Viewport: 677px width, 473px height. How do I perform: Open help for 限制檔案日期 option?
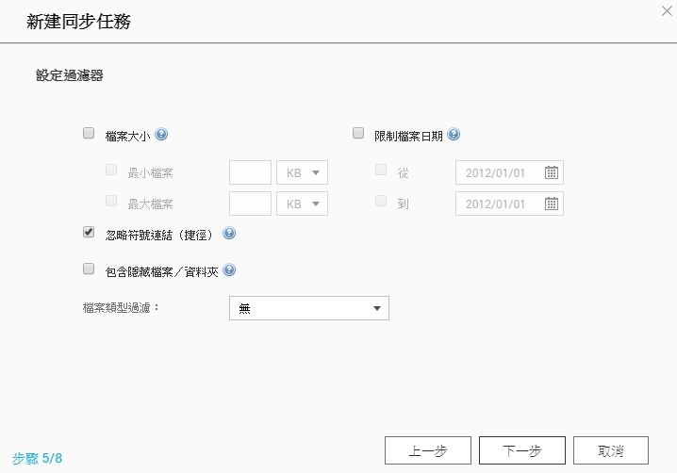click(454, 135)
